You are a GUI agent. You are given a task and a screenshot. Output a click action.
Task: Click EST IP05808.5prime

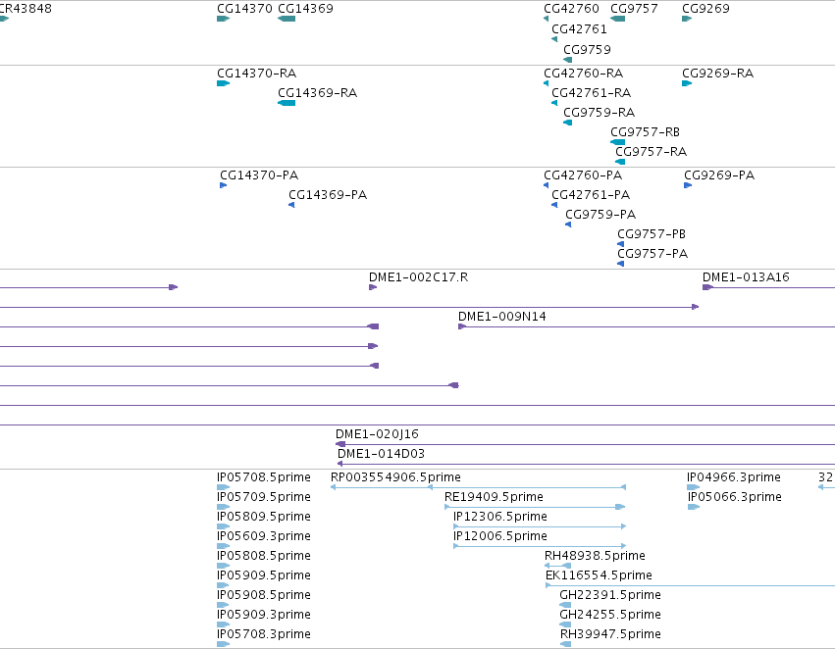223,566
